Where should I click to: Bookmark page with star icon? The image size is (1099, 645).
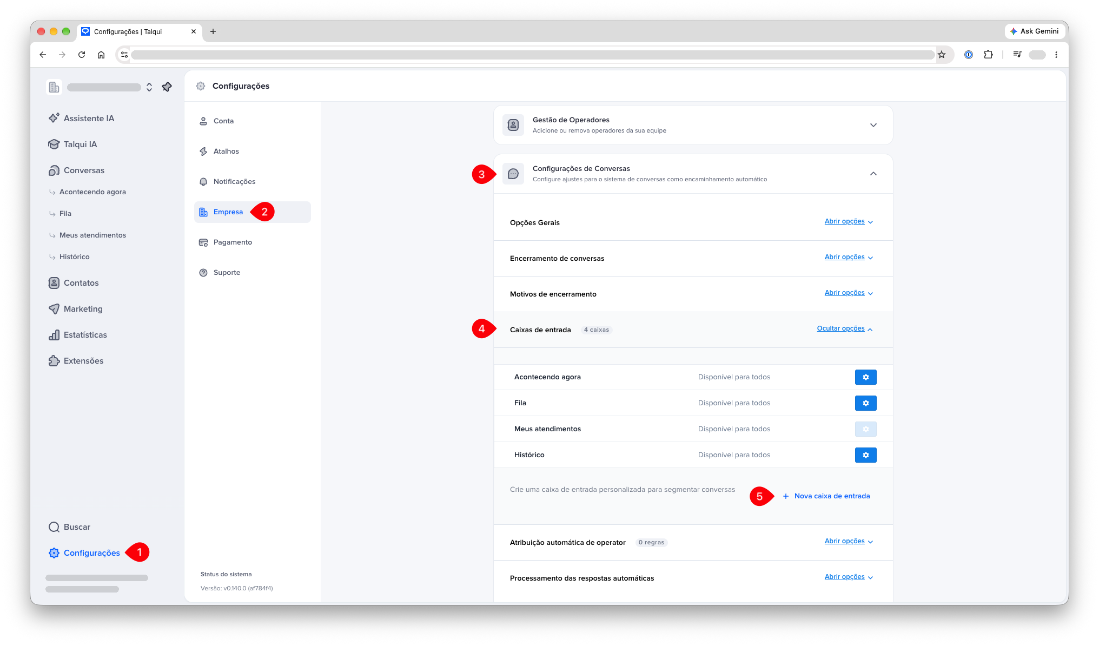tap(942, 55)
